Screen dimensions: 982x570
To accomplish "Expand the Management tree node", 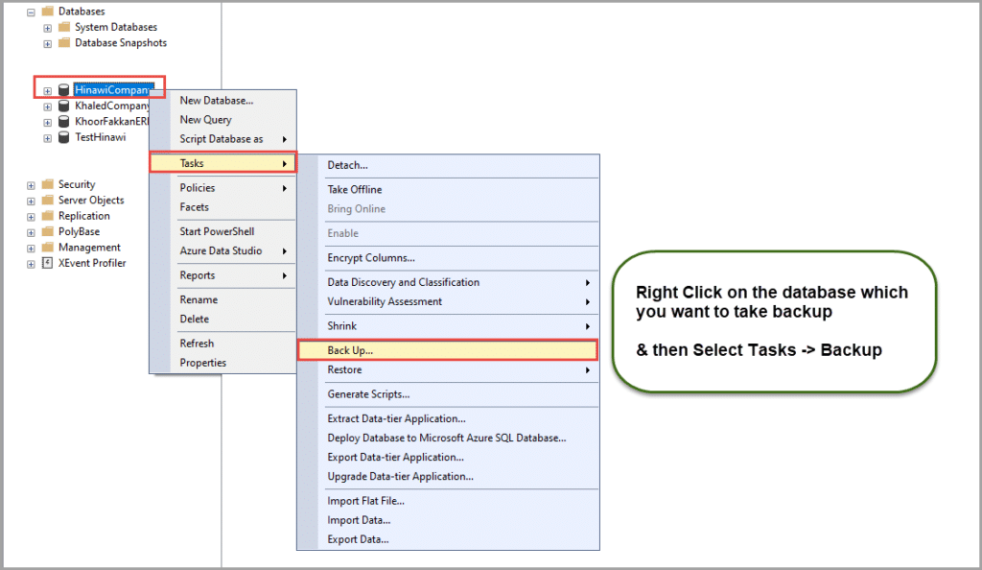I will [31, 248].
